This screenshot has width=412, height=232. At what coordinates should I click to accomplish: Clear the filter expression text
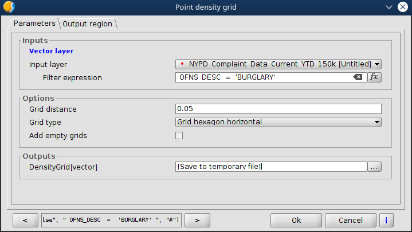(358, 77)
